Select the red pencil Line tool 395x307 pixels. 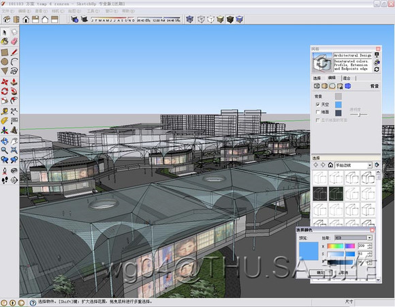point(14,53)
